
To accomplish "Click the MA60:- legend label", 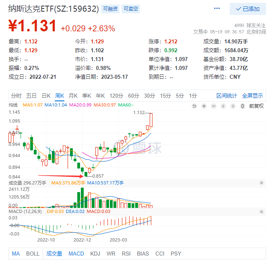I will 126,105.
